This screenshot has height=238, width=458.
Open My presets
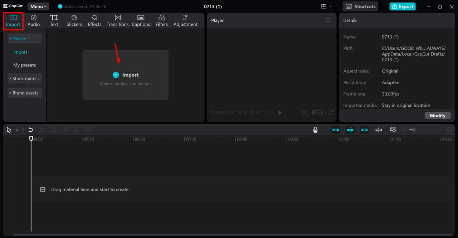pyautogui.click(x=24, y=65)
